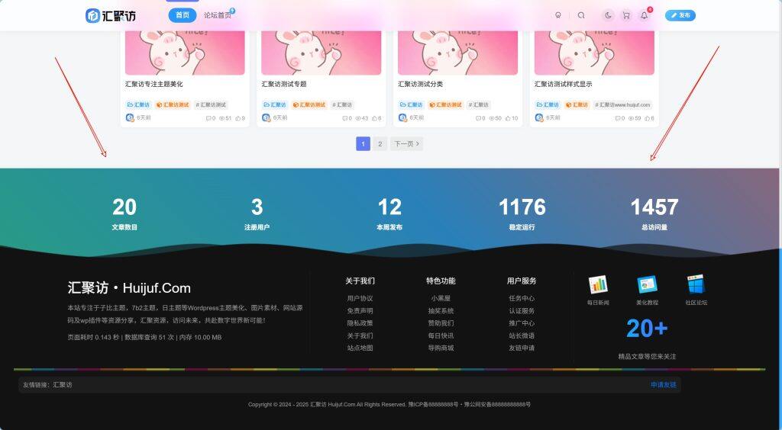Open 认证服务 footer link
Viewport: 782px width, 430px height.
tap(522, 311)
